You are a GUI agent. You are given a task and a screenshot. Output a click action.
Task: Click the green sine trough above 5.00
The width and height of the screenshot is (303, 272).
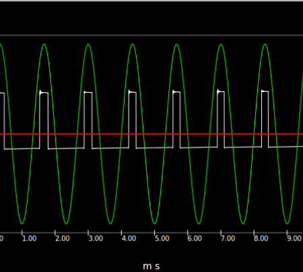(154, 223)
